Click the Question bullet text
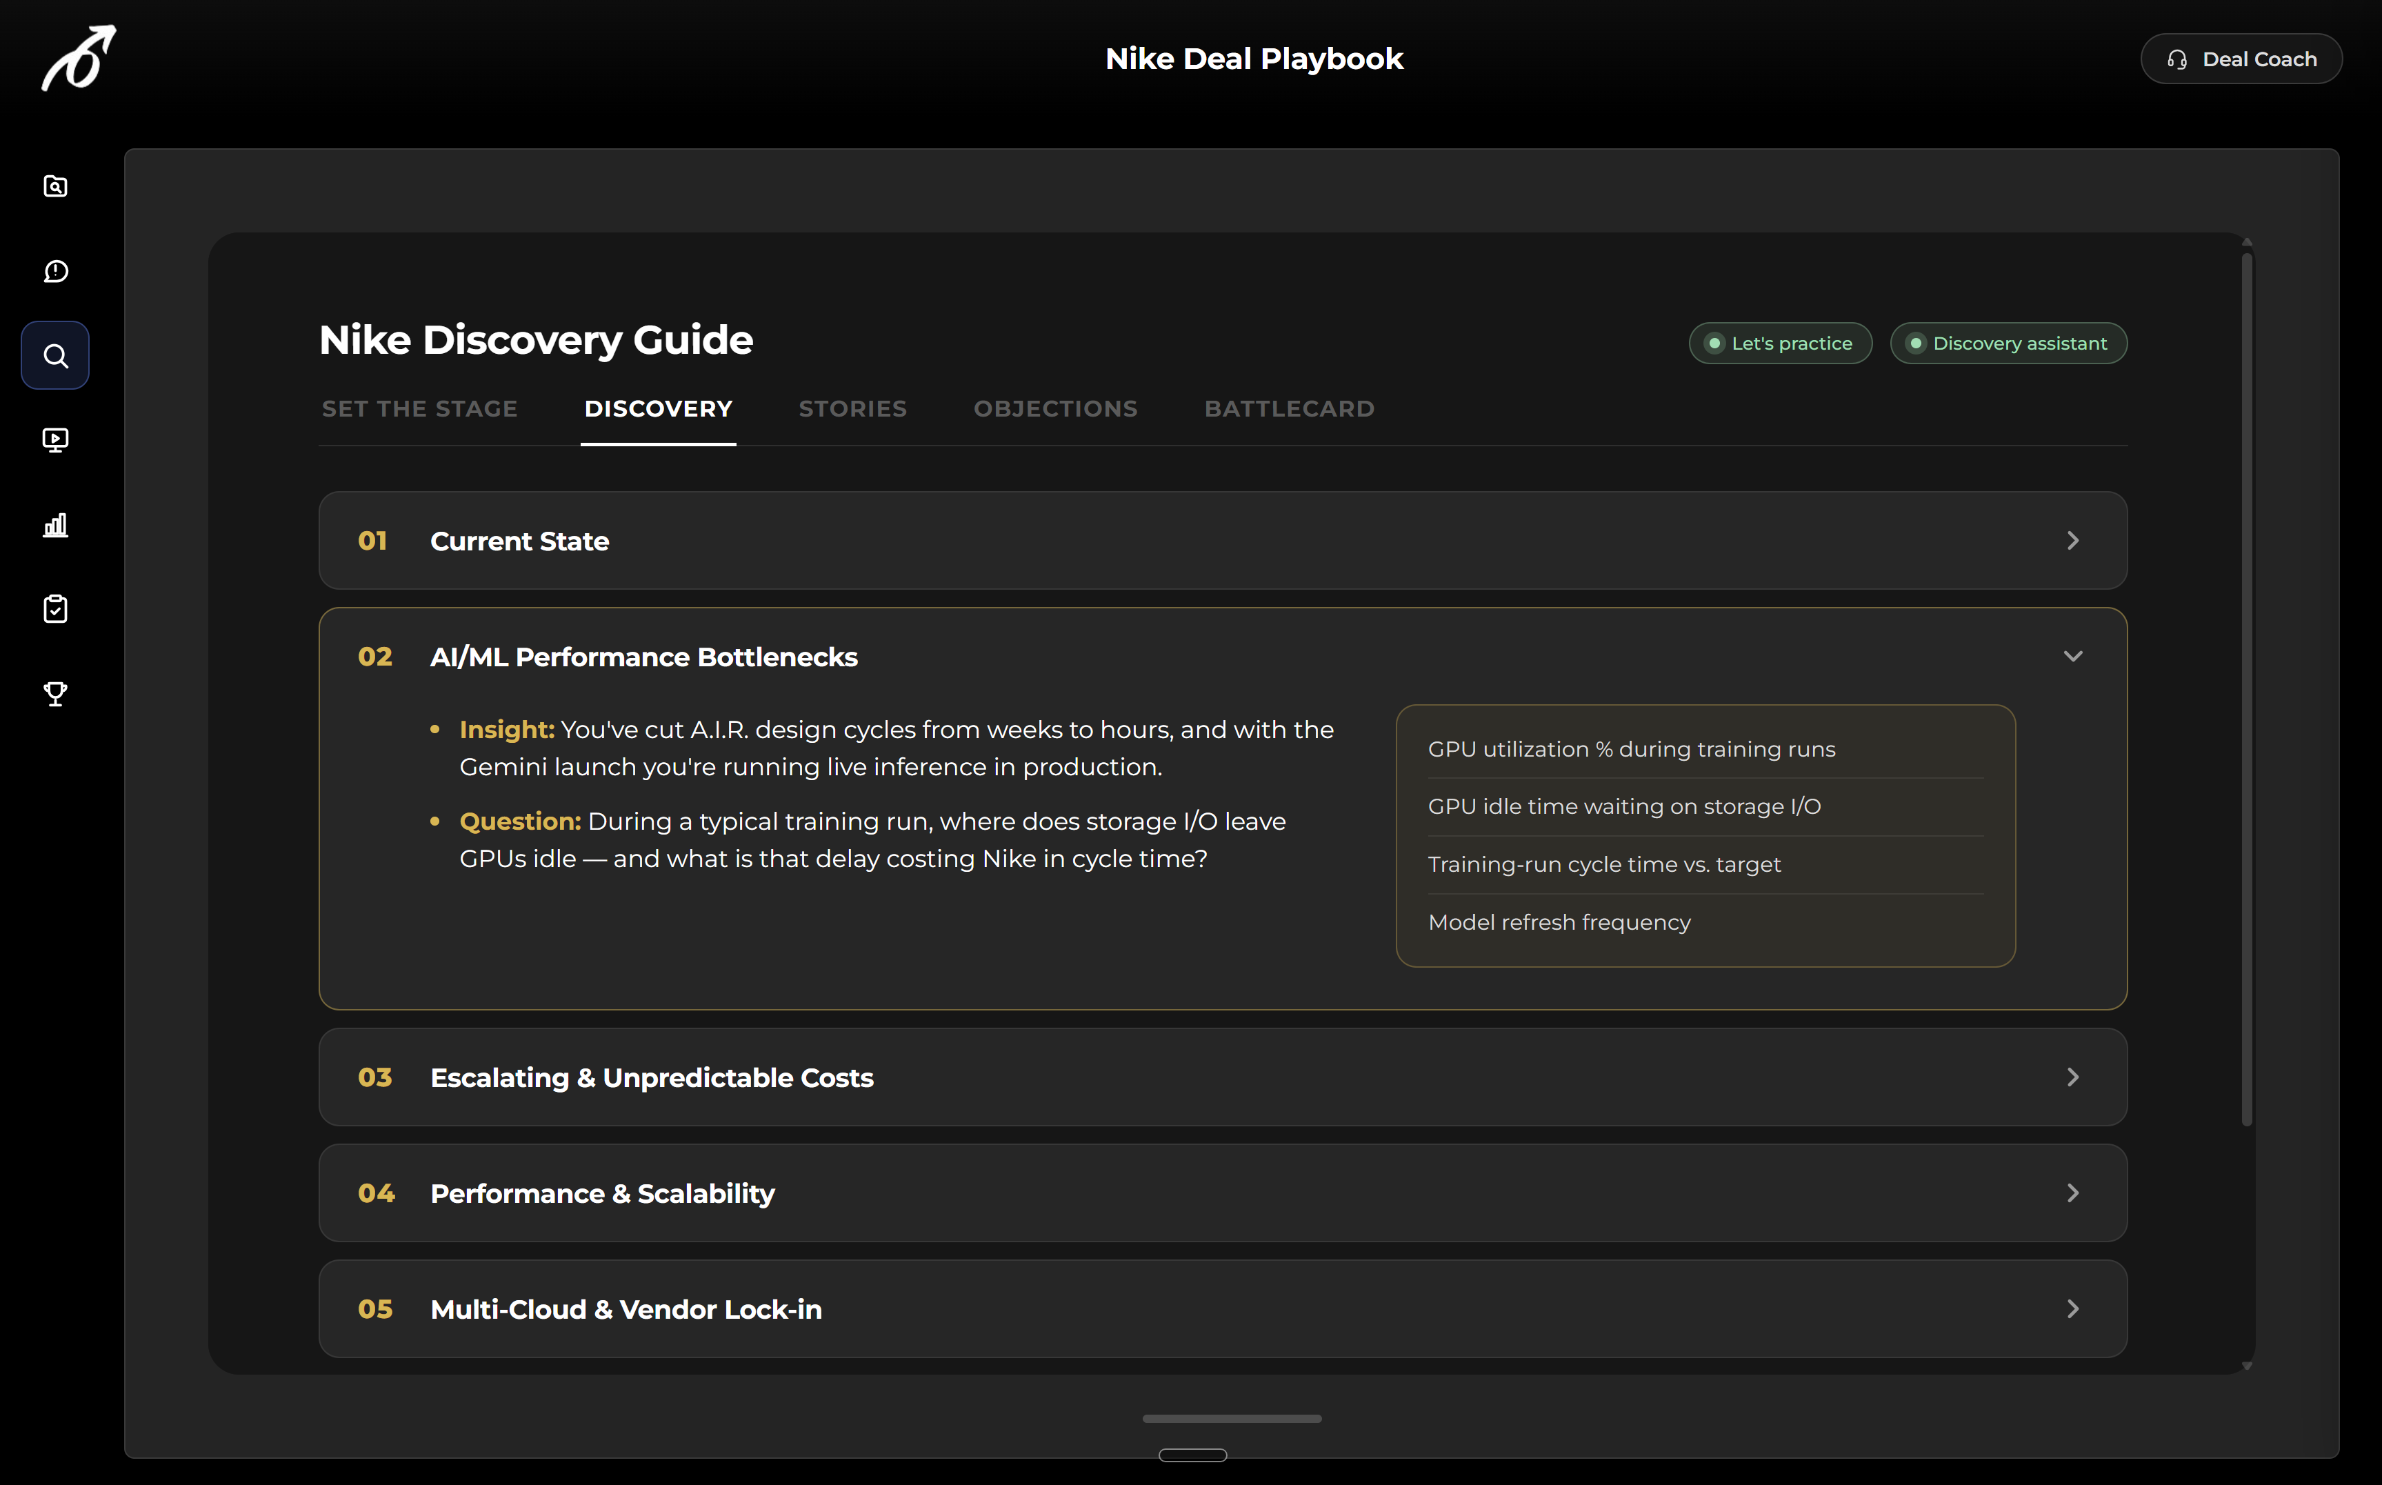Viewport: 2382px width, 1485px height. point(873,839)
